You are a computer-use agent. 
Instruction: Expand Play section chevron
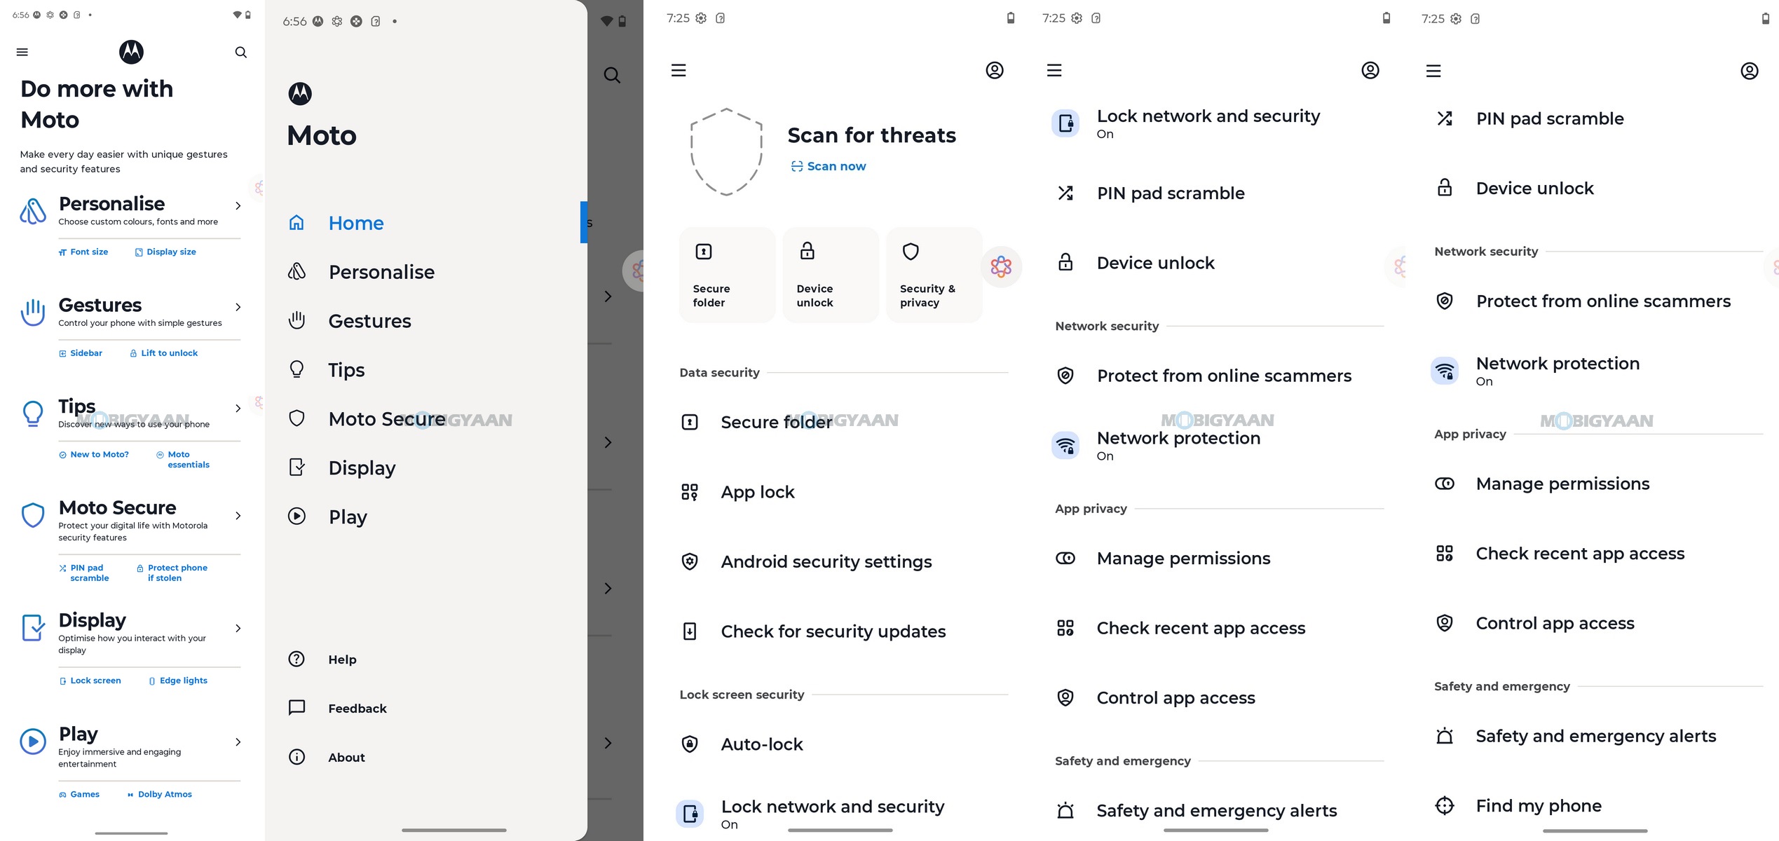[238, 742]
